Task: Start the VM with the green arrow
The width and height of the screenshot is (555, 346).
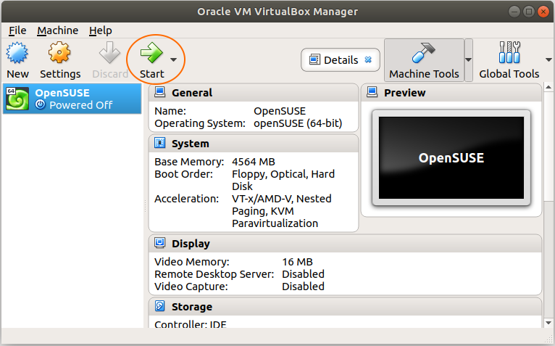Action: [151, 53]
